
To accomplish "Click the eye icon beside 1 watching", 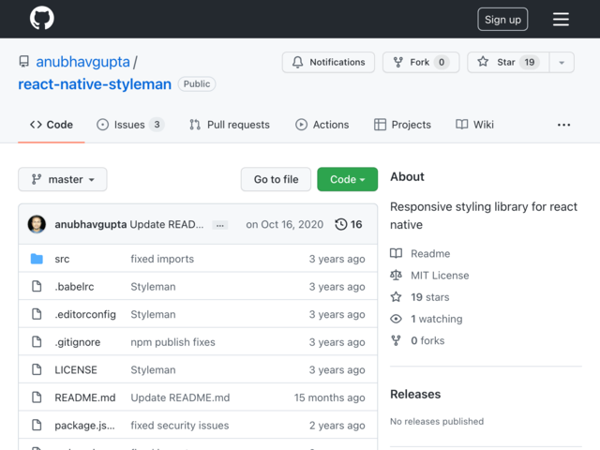I will (x=396, y=319).
